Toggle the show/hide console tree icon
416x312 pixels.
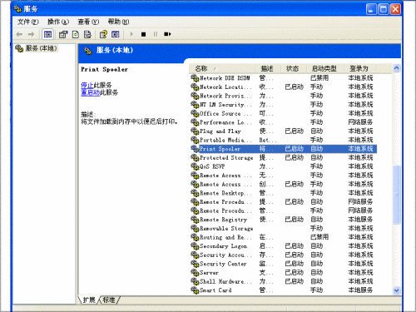(x=47, y=34)
